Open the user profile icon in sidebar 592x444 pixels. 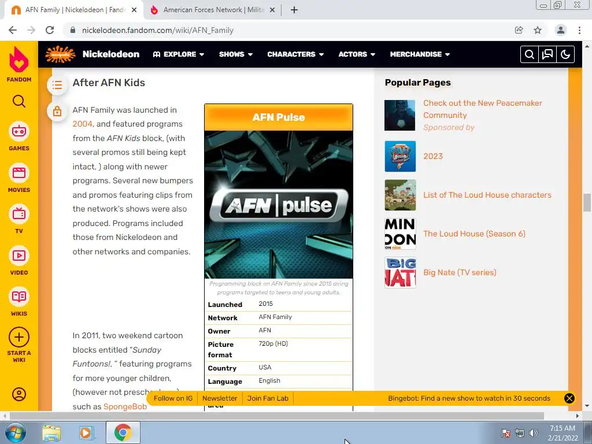click(x=19, y=394)
